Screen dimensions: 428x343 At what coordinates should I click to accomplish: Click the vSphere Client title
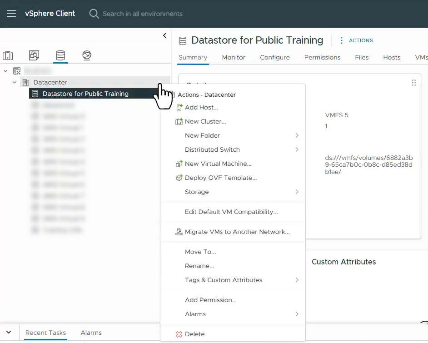click(50, 13)
